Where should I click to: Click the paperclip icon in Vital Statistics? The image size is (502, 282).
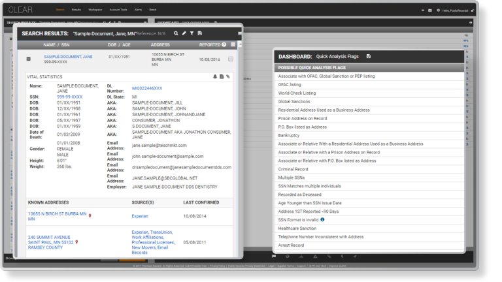tap(227, 76)
